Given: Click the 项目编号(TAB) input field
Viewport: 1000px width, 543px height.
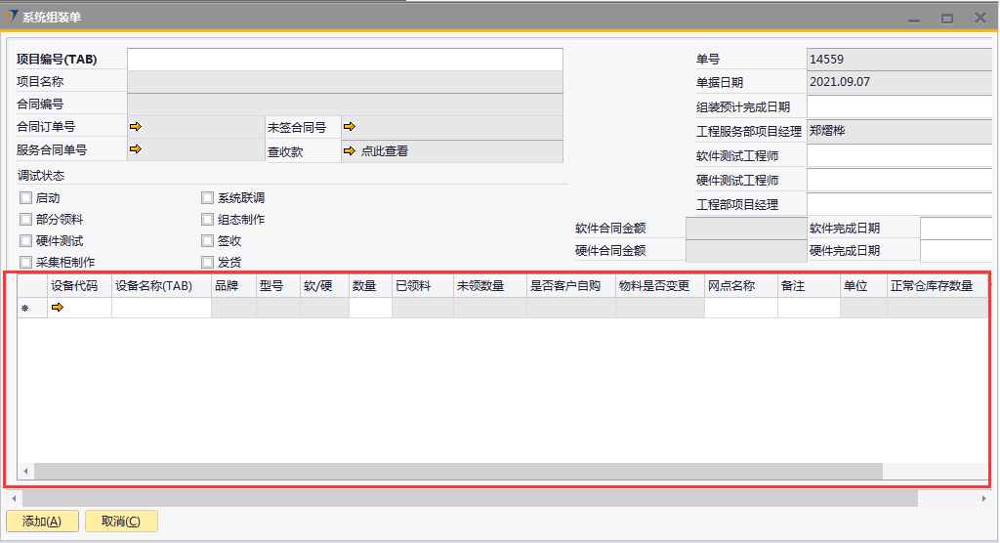Looking at the screenshot, I should [345, 60].
